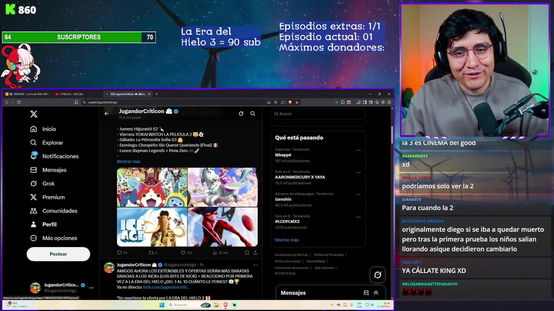554x311 pixels.
Task: Open Windows Start menu
Action: [x=161, y=305]
